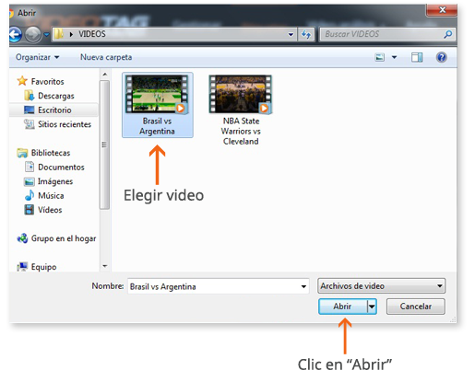475x382 pixels.
Task: Click the Forward navigation arrow button
Action: pos(33,34)
